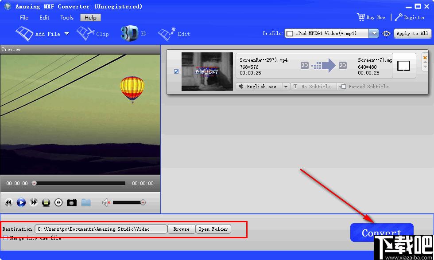Expand the Add File dropdown arrow
The height and width of the screenshot is (260, 434).
(x=66, y=34)
